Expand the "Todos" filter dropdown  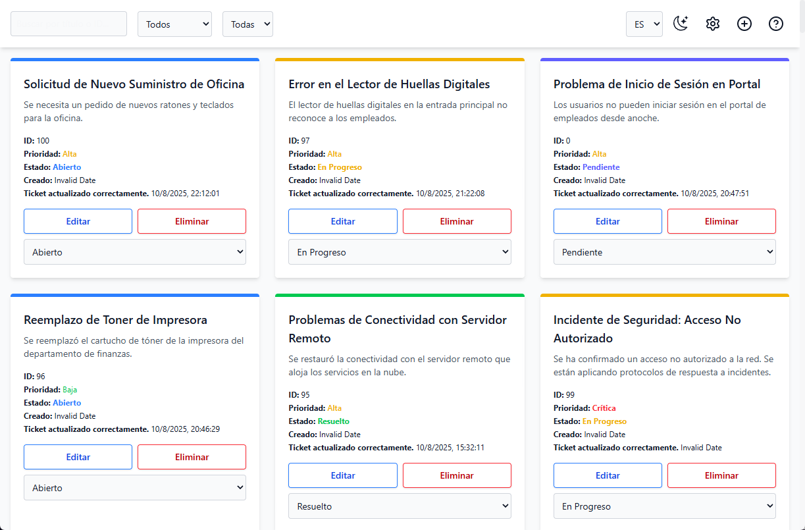coord(174,24)
